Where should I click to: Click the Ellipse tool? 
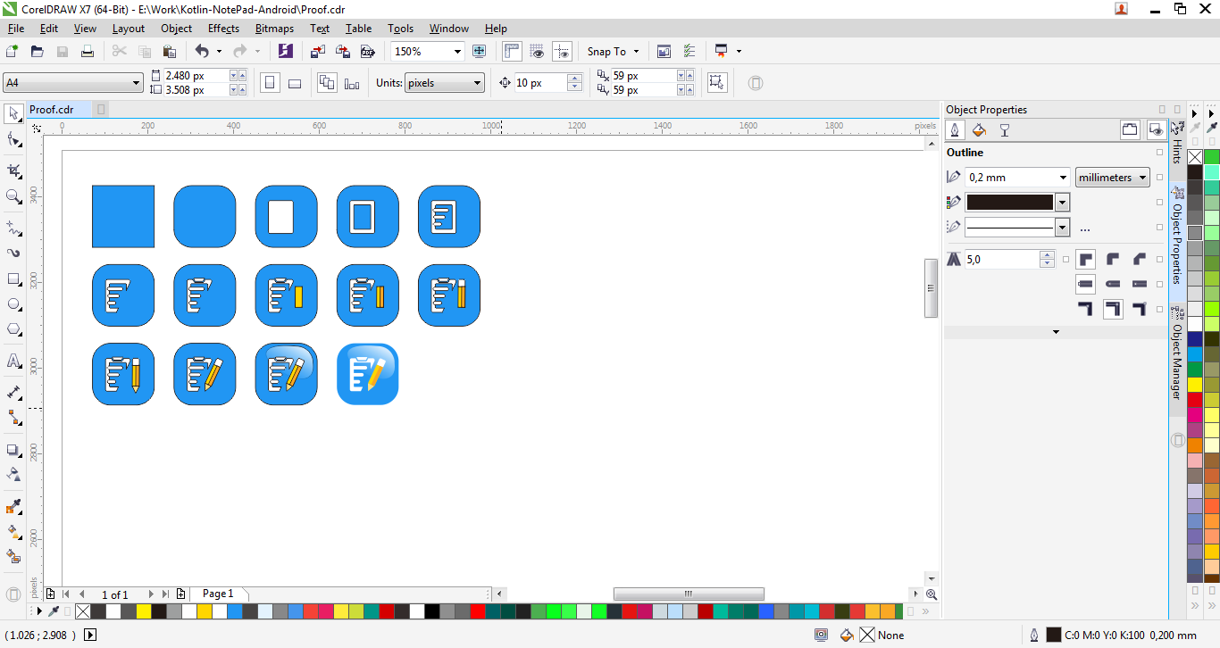point(13,304)
